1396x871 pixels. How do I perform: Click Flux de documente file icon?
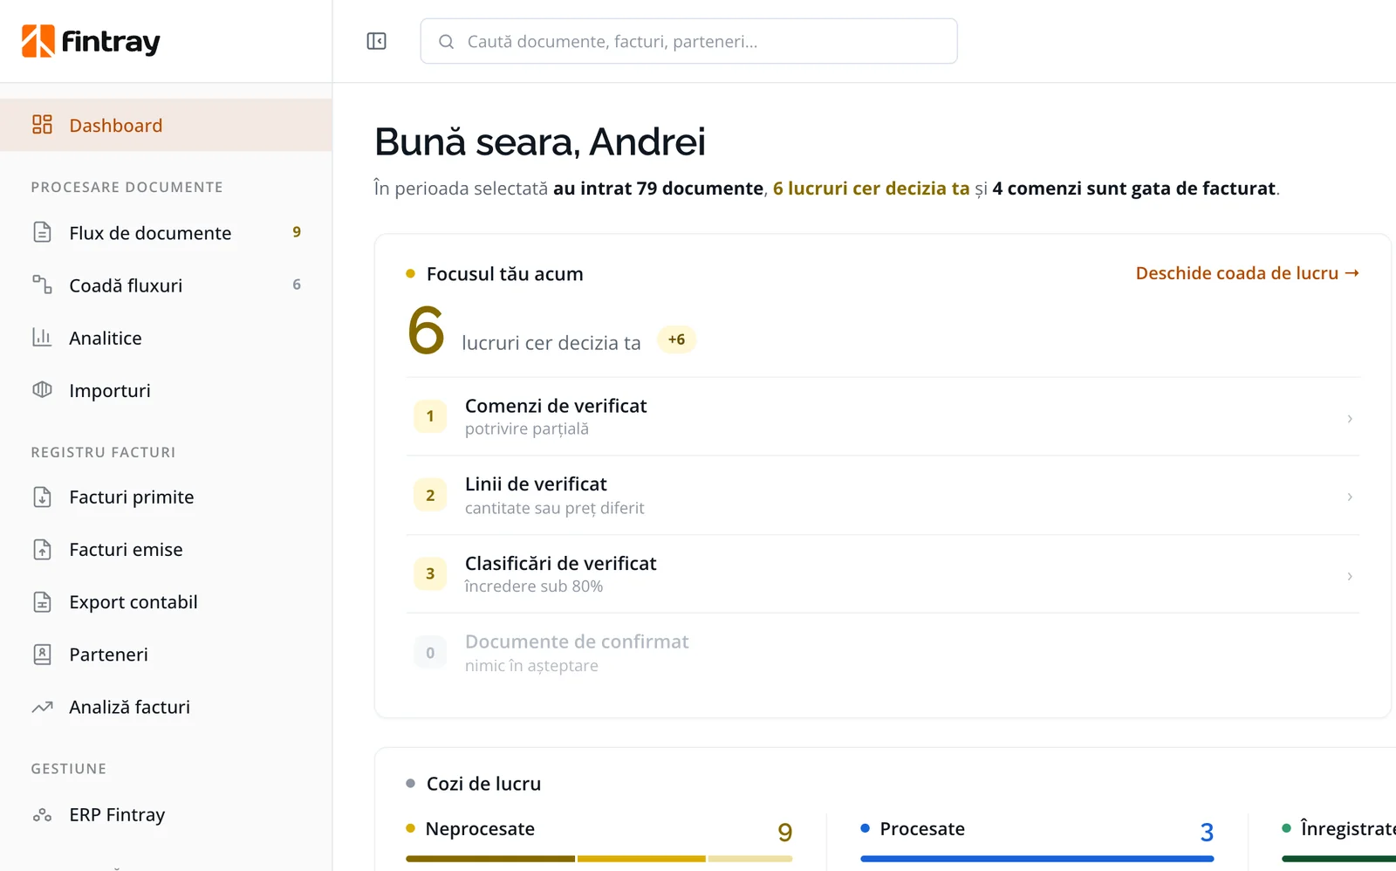42,232
